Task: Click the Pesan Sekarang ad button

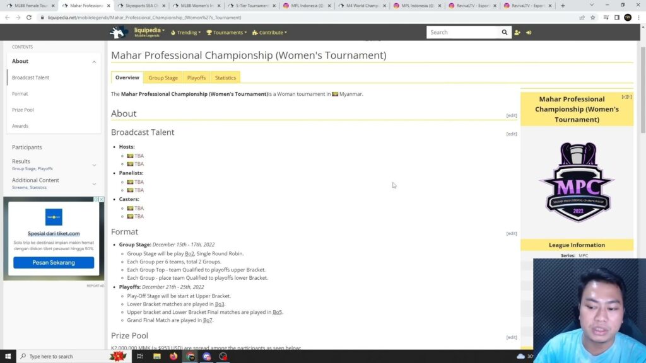Action: point(54,262)
